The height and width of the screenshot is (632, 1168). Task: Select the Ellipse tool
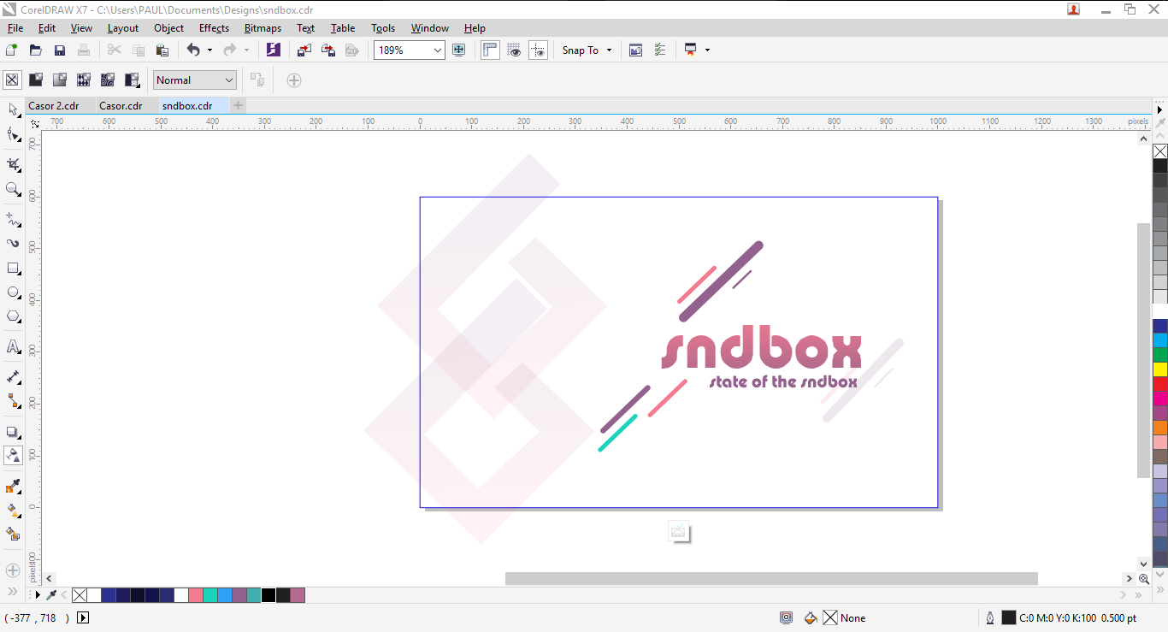[13, 292]
